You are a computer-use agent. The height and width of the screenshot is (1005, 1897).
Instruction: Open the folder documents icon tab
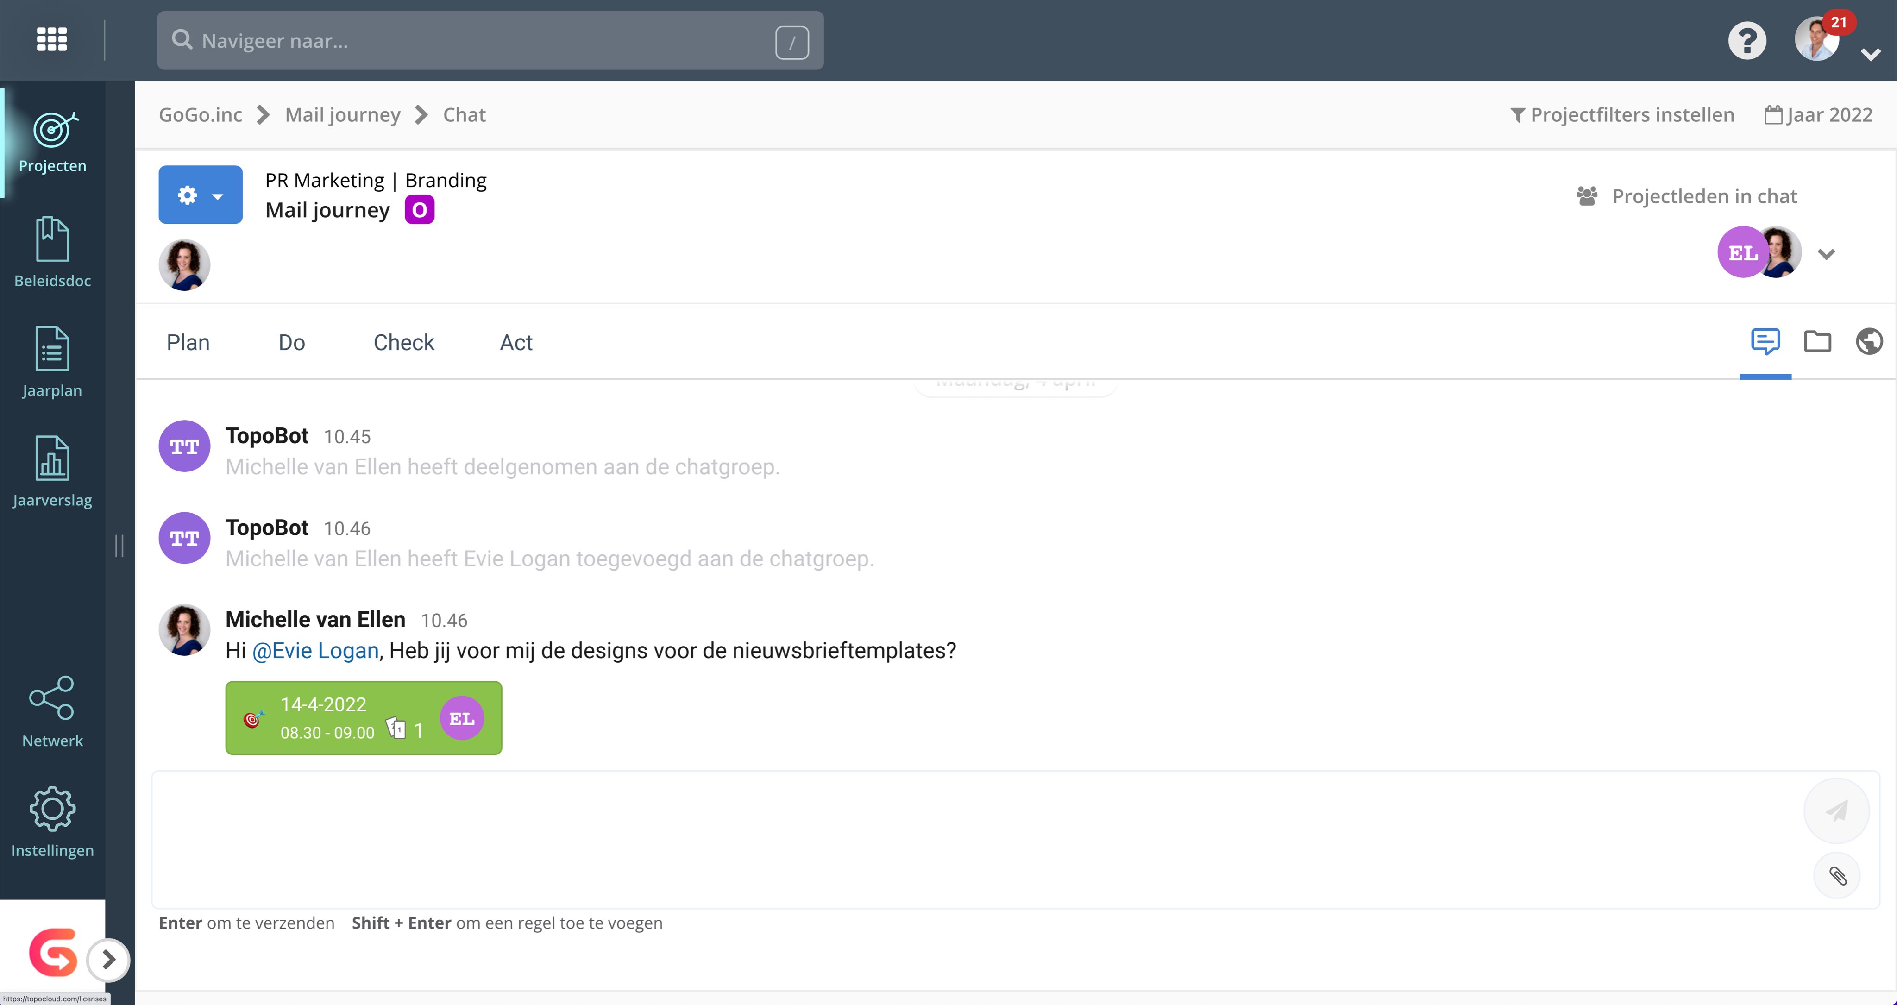coord(1817,342)
